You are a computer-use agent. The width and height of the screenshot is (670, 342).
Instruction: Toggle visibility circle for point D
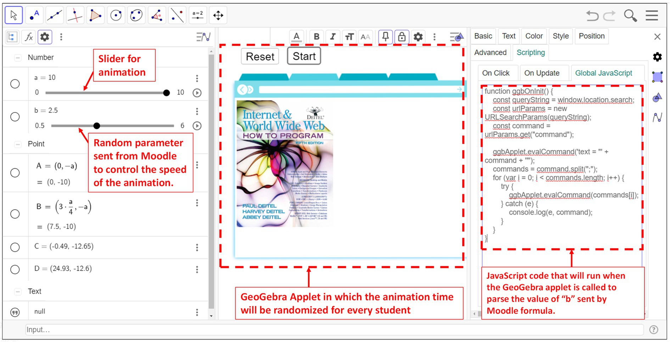tap(15, 269)
